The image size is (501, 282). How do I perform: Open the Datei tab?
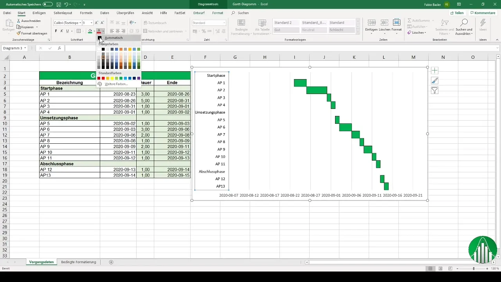pyautogui.click(x=7, y=13)
